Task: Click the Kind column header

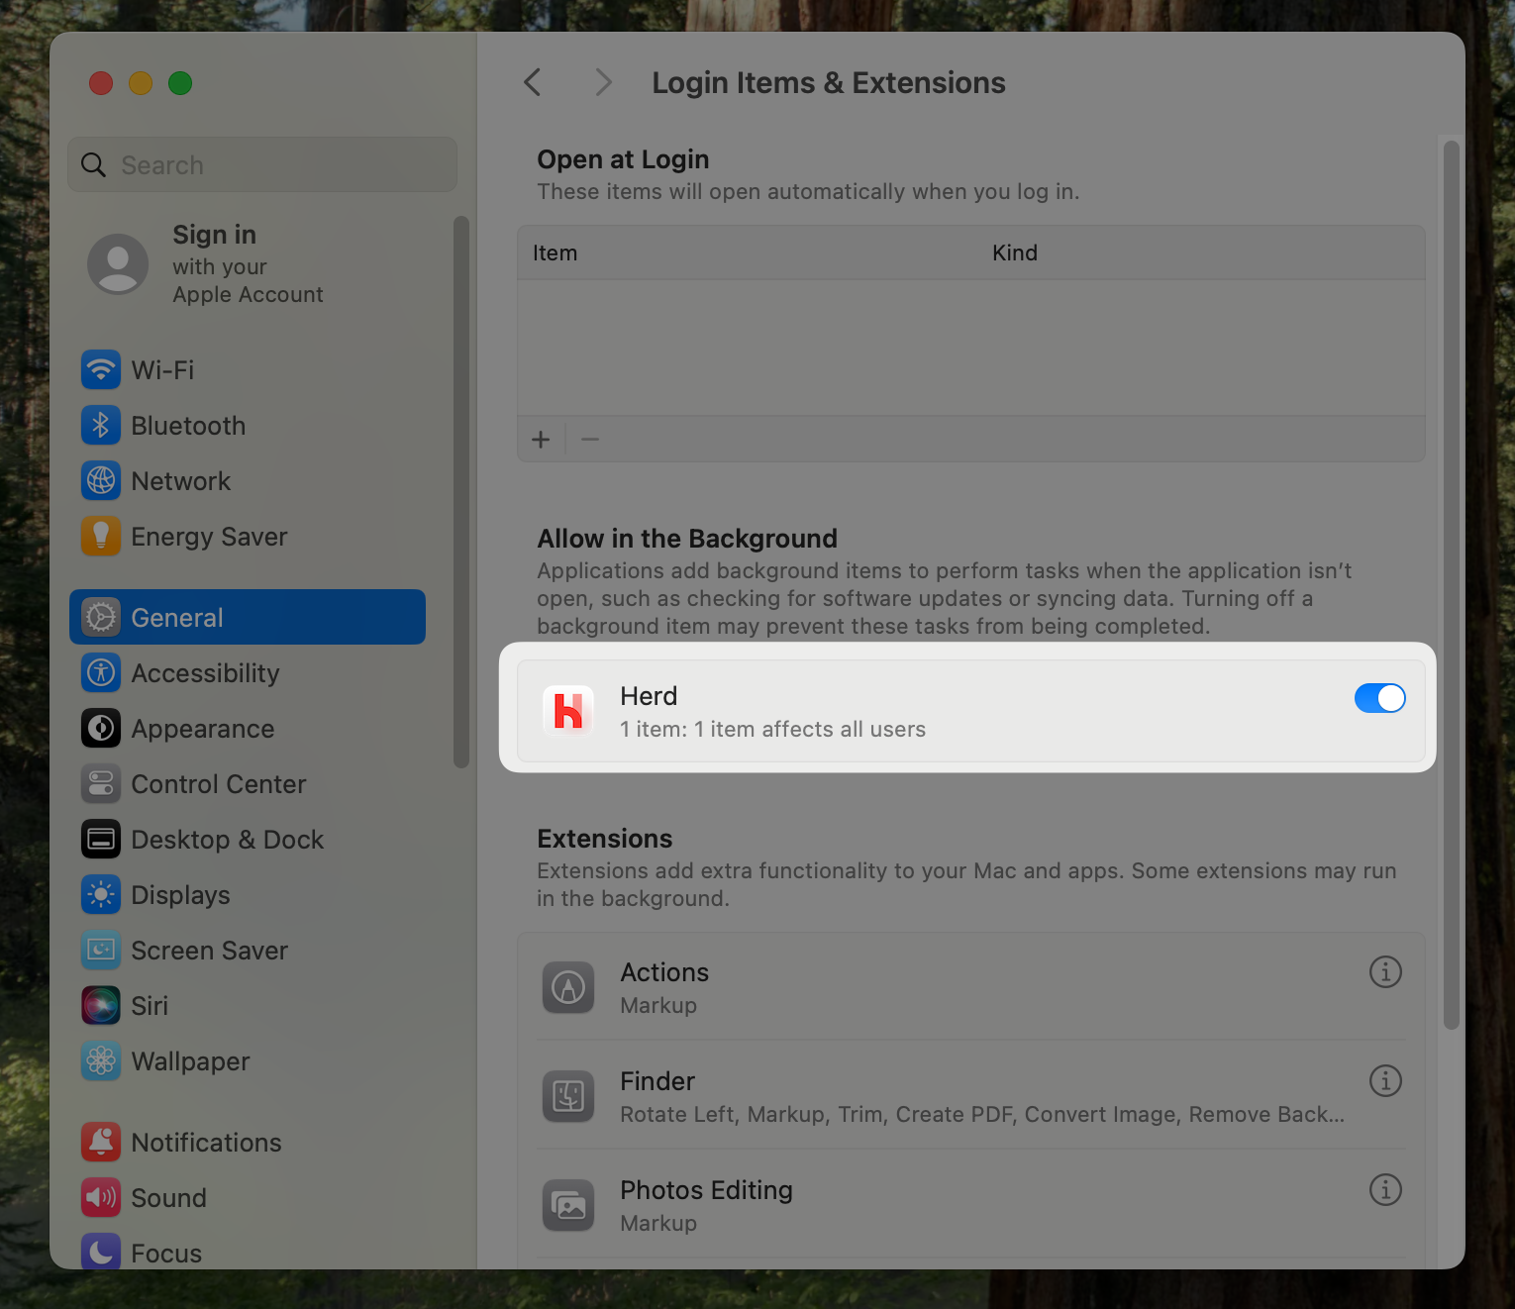Action: (x=1015, y=252)
